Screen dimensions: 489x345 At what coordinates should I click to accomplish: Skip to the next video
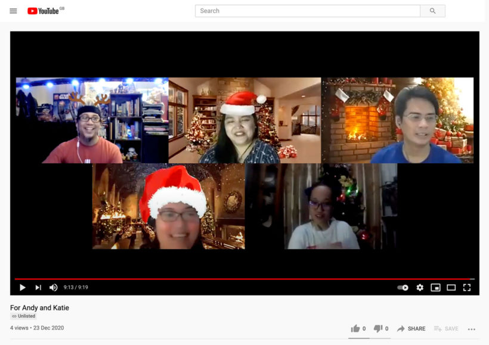coord(38,287)
